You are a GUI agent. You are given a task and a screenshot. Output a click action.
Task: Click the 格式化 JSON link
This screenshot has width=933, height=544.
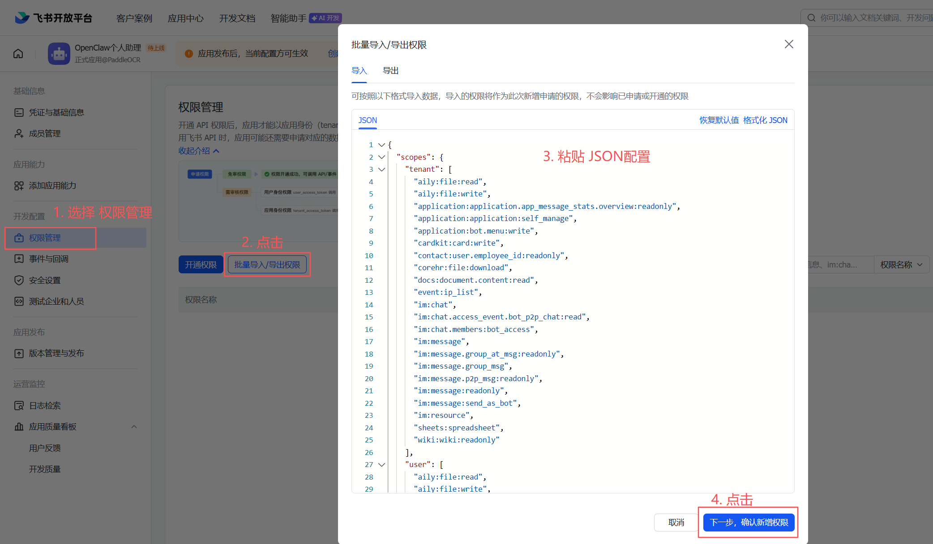[765, 120]
